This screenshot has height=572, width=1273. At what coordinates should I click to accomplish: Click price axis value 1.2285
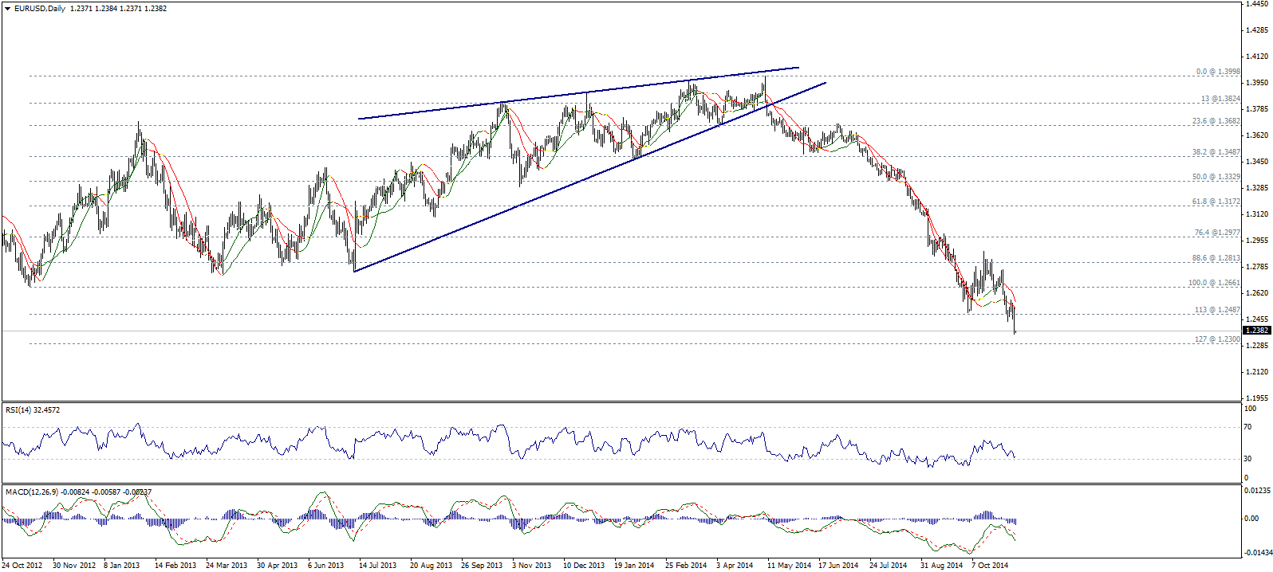click(x=1257, y=346)
